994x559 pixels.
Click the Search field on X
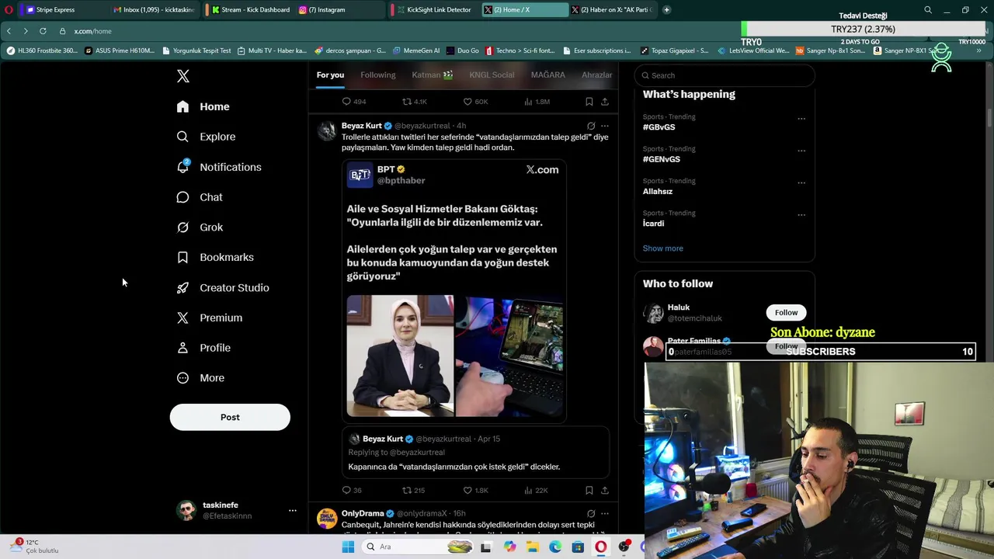725,75
